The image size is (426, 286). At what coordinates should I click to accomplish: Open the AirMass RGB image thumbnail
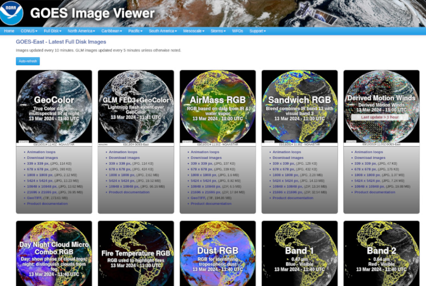(218, 108)
